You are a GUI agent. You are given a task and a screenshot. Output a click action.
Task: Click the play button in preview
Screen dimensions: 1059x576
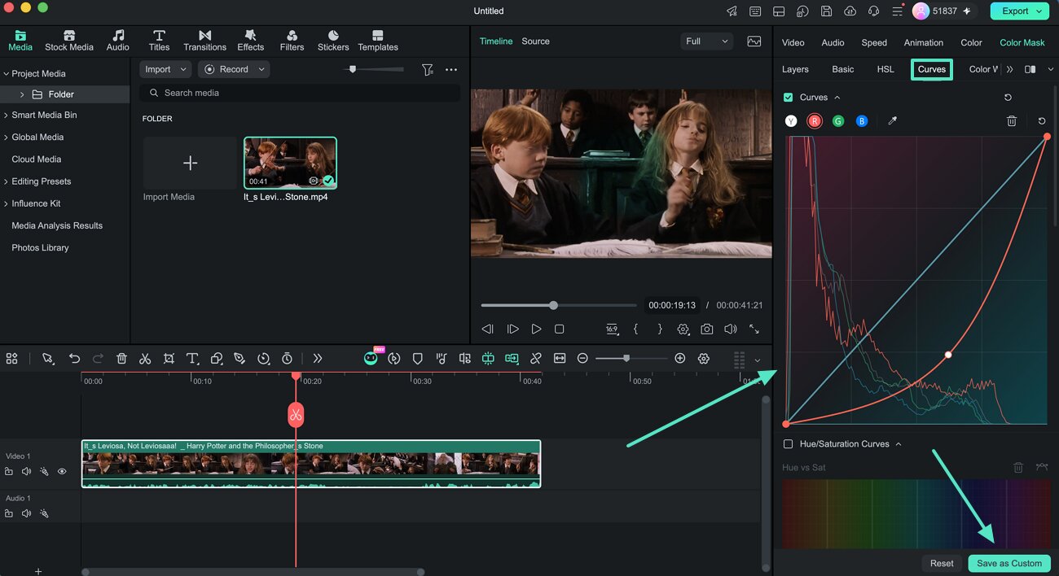click(x=536, y=329)
